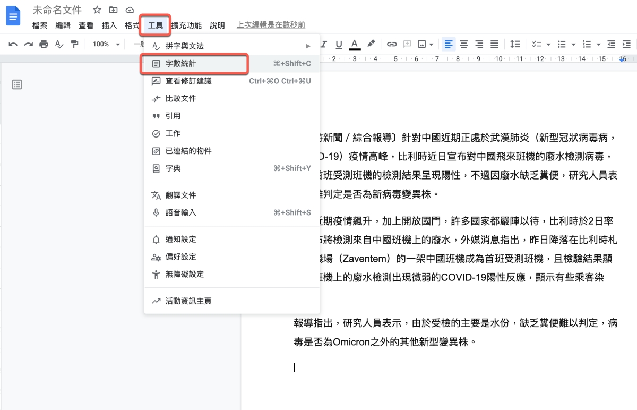Open 活動資訊主頁 activity dashboard
The height and width of the screenshot is (410, 637).
click(232, 301)
